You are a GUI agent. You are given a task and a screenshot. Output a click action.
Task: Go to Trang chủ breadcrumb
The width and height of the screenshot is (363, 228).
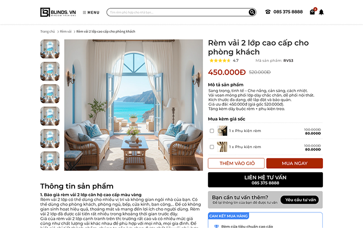pos(47,31)
